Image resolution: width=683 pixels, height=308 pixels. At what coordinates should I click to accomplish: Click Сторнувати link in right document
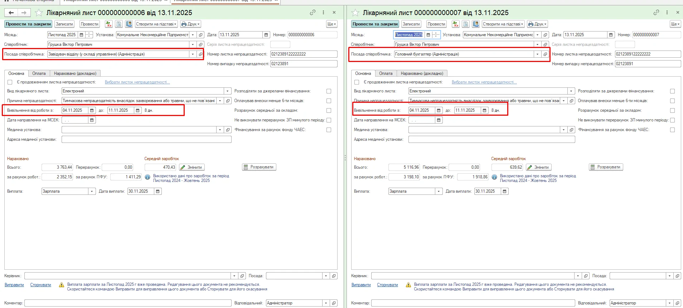click(387, 285)
